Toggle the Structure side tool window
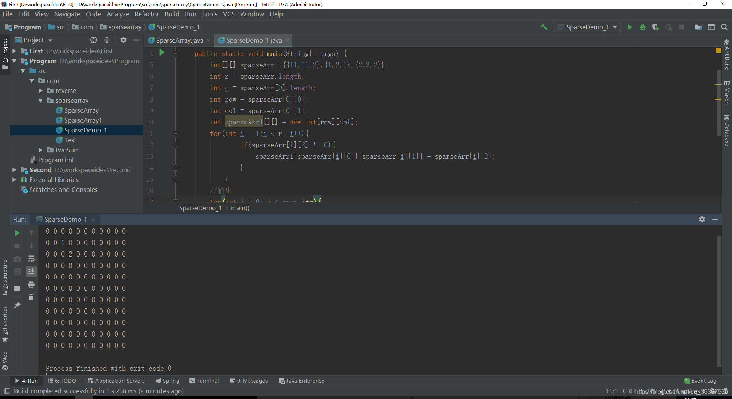 [5, 278]
